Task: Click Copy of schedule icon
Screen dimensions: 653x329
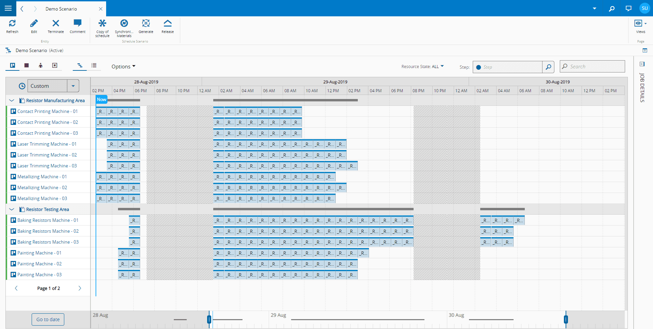Action: [x=102, y=24]
